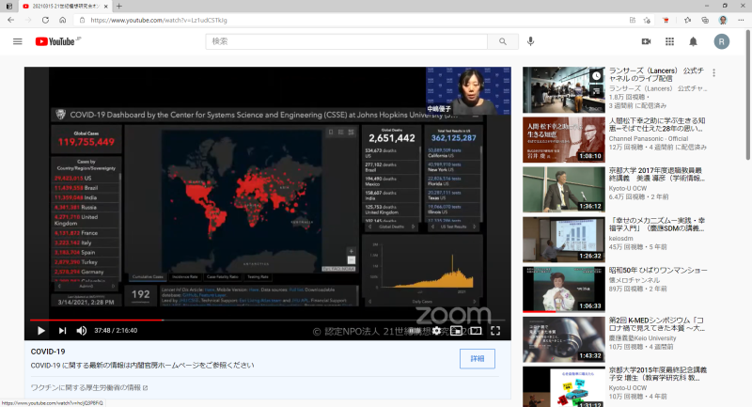Go back in the browser
752x407 pixels.
point(10,20)
